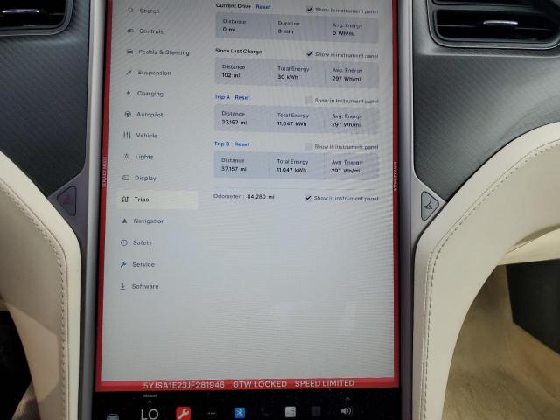This screenshot has width=560, height=420.
Task: Tap the LO temperature setting
Action: 150,414
